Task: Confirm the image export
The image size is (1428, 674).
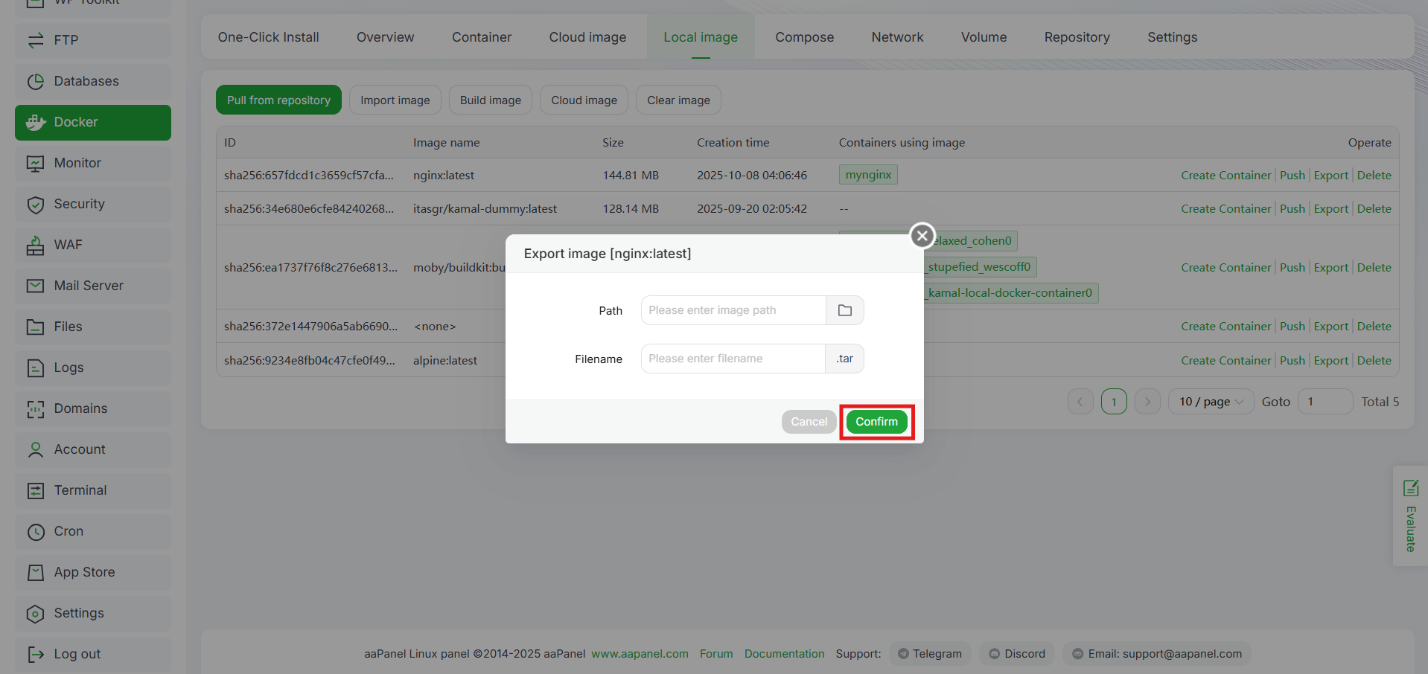Action: point(876,422)
